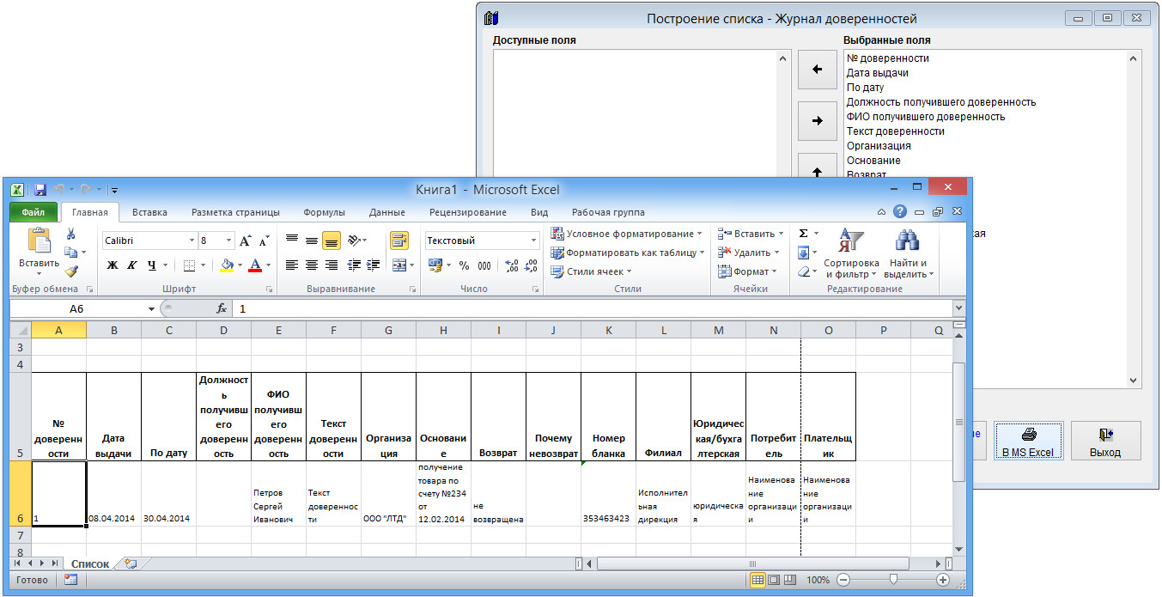Image resolution: width=1162 pixels, height=597 pixels.
Task: Open the Calibri font name dropdown
Action: [x=192, y=241]
